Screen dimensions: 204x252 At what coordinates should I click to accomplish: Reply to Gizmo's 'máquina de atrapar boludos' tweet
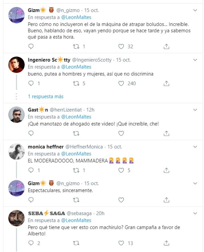31,46
